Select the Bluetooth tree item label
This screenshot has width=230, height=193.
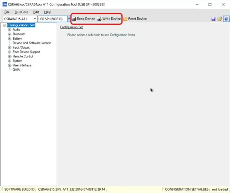[19, 34]
